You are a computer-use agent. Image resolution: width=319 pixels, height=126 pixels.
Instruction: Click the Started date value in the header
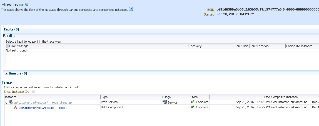[x=235, y=14]
